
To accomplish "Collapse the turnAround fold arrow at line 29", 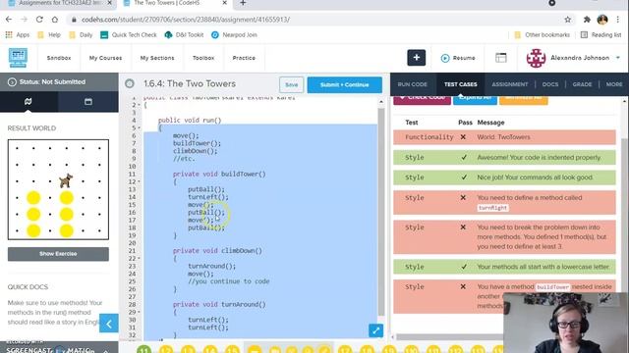I will pyautogui.click(x=139, y=312).
